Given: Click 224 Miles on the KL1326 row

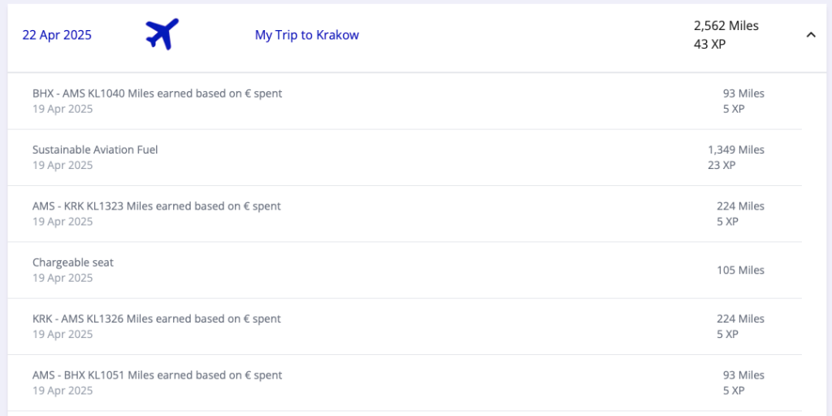Looking at the screenshot, I should [x=740, y=318].
